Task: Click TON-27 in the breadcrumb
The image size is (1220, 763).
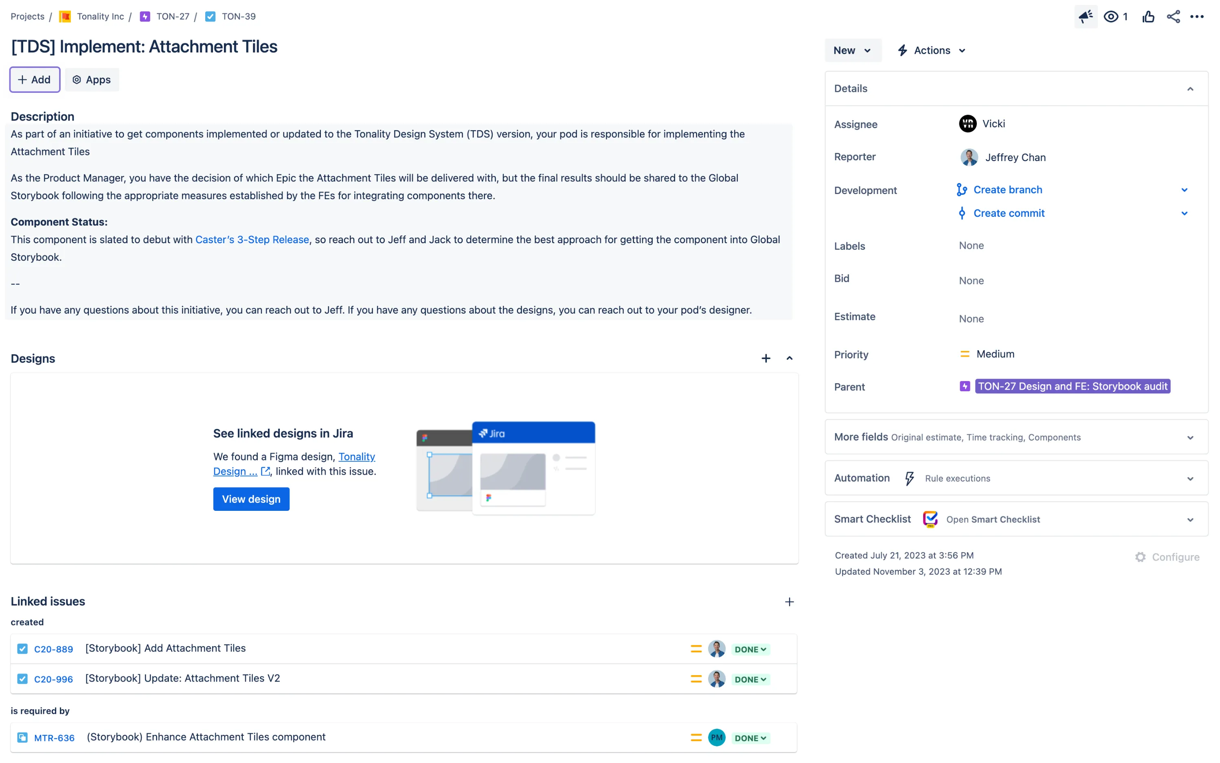Action: point(172,17)
